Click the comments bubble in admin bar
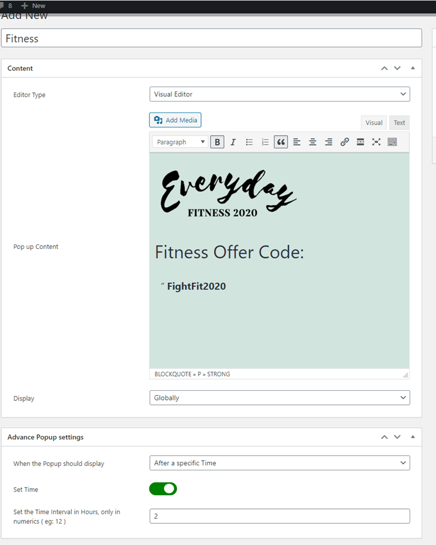This screenshot has width=436, height=545. (2, 6)
